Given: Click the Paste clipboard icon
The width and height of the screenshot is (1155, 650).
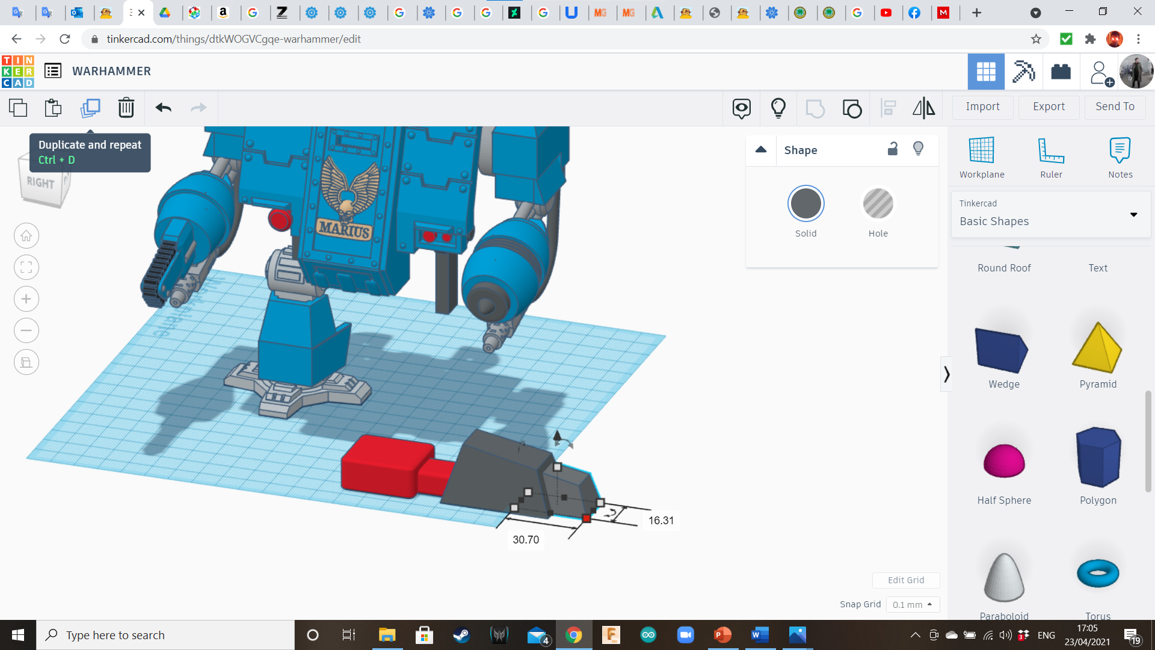Looking at the screenshot, I should [x=54, y=108].
